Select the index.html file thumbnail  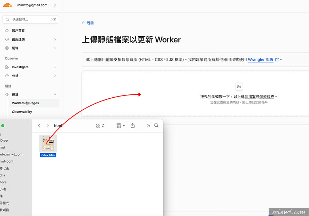pos(48,144)
